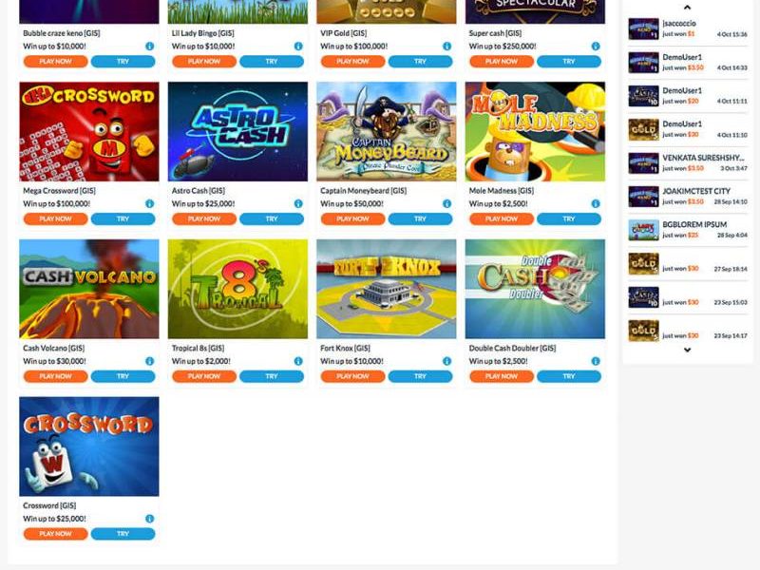The height and width of the screenshot is (570, 760).
Task: View Mole Madness info icon
Action: tap(596, 204)
